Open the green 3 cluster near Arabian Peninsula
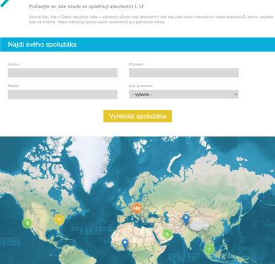Screen dimensions: 275x264 [x=167, y=234]
